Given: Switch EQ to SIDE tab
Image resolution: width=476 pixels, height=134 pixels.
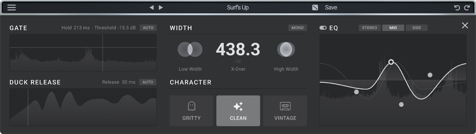Looking at the screenshot, I should click(x=416, y=28).
